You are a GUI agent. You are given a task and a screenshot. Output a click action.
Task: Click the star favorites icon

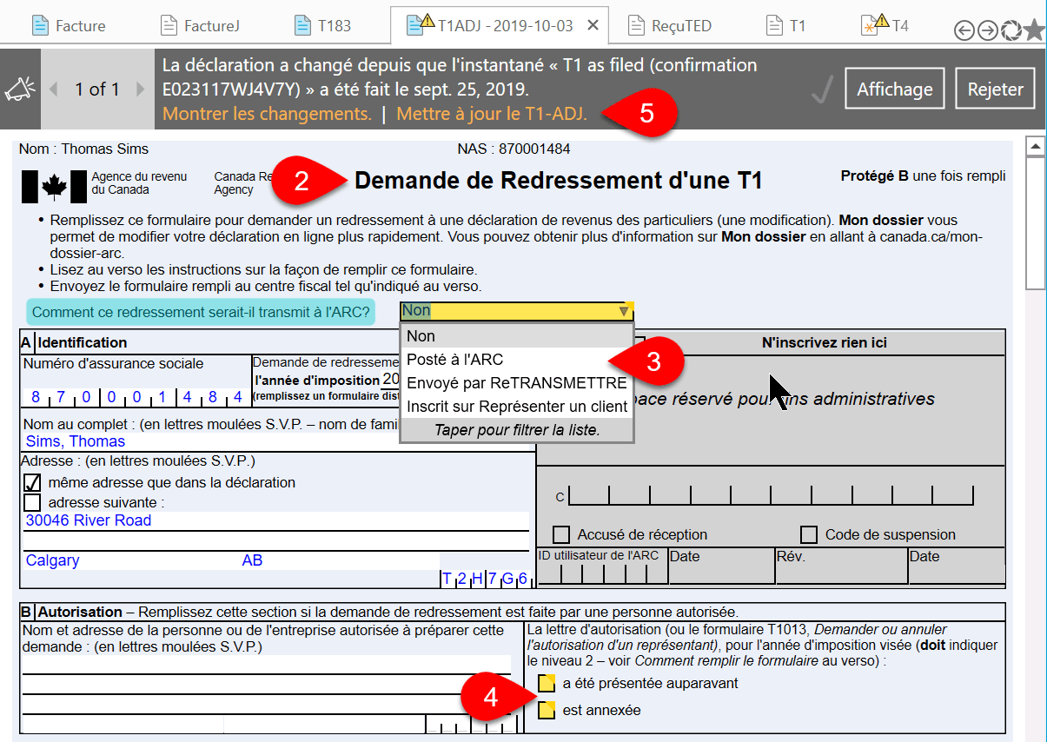tap(1032, 29)
